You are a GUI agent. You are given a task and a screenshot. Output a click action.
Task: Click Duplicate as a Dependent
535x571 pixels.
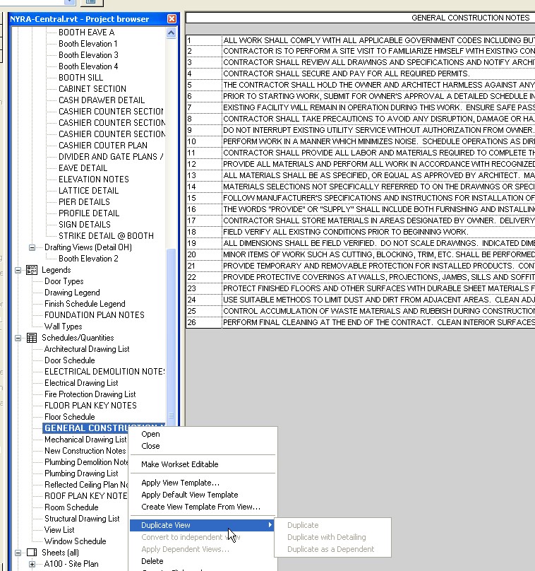[x=330, y=549]
